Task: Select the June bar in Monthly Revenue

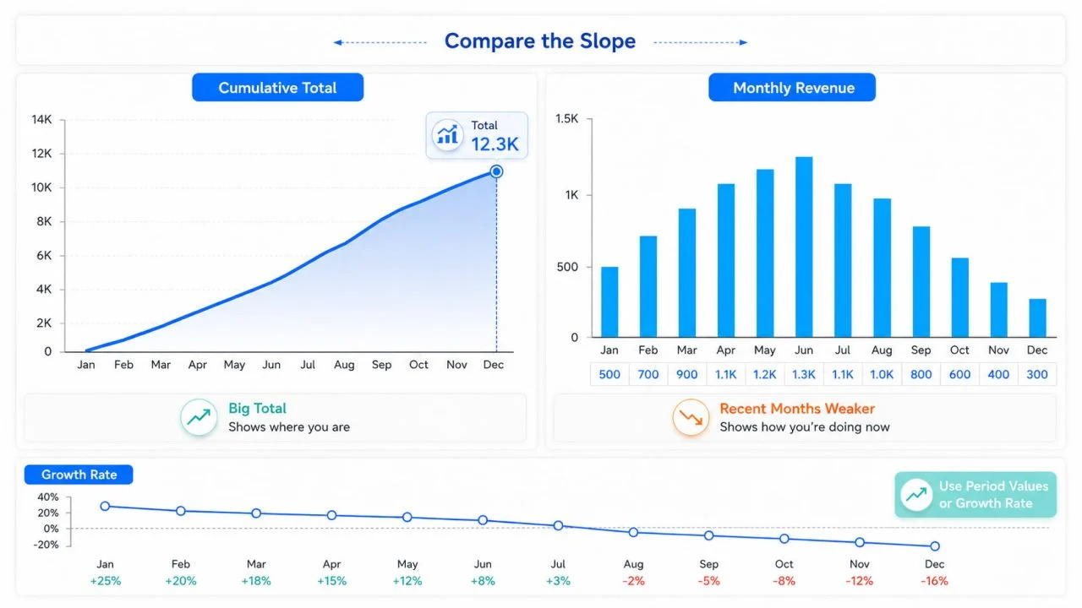Action: (x=804, y=247)
